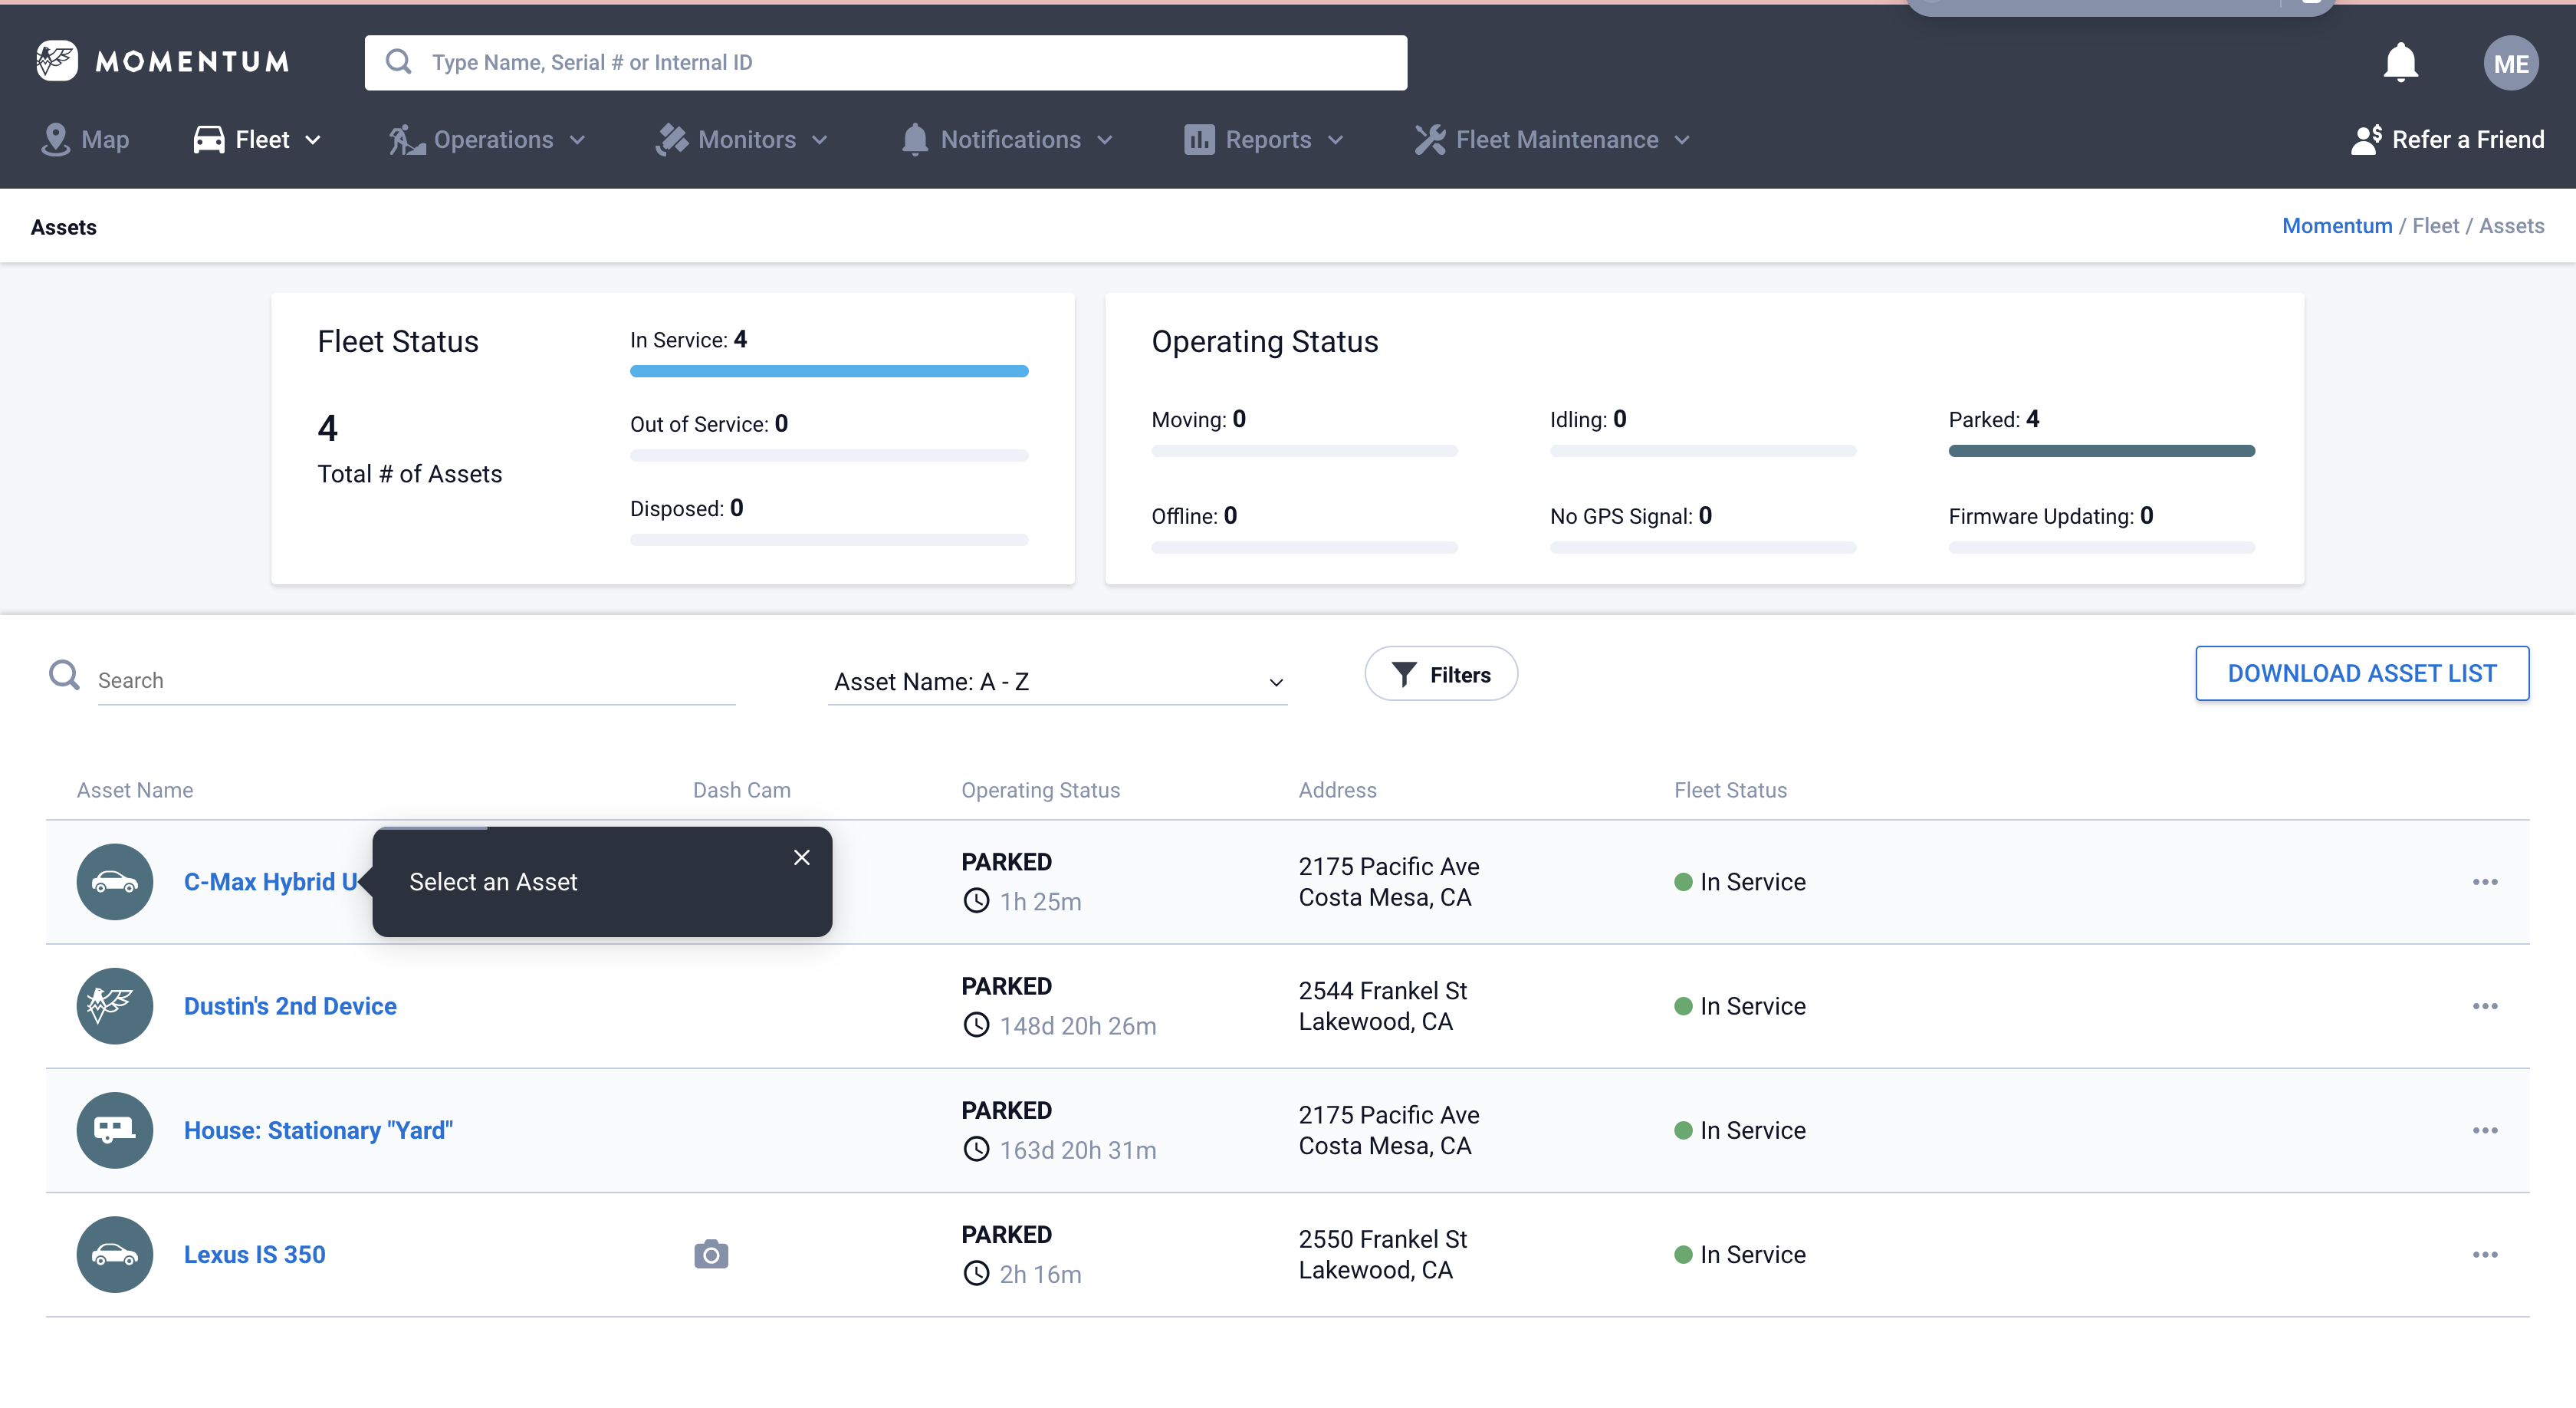2576x1408 pixels.
Task: Click the Lexus IS 350 car avatar
Action: [115, 1254]
